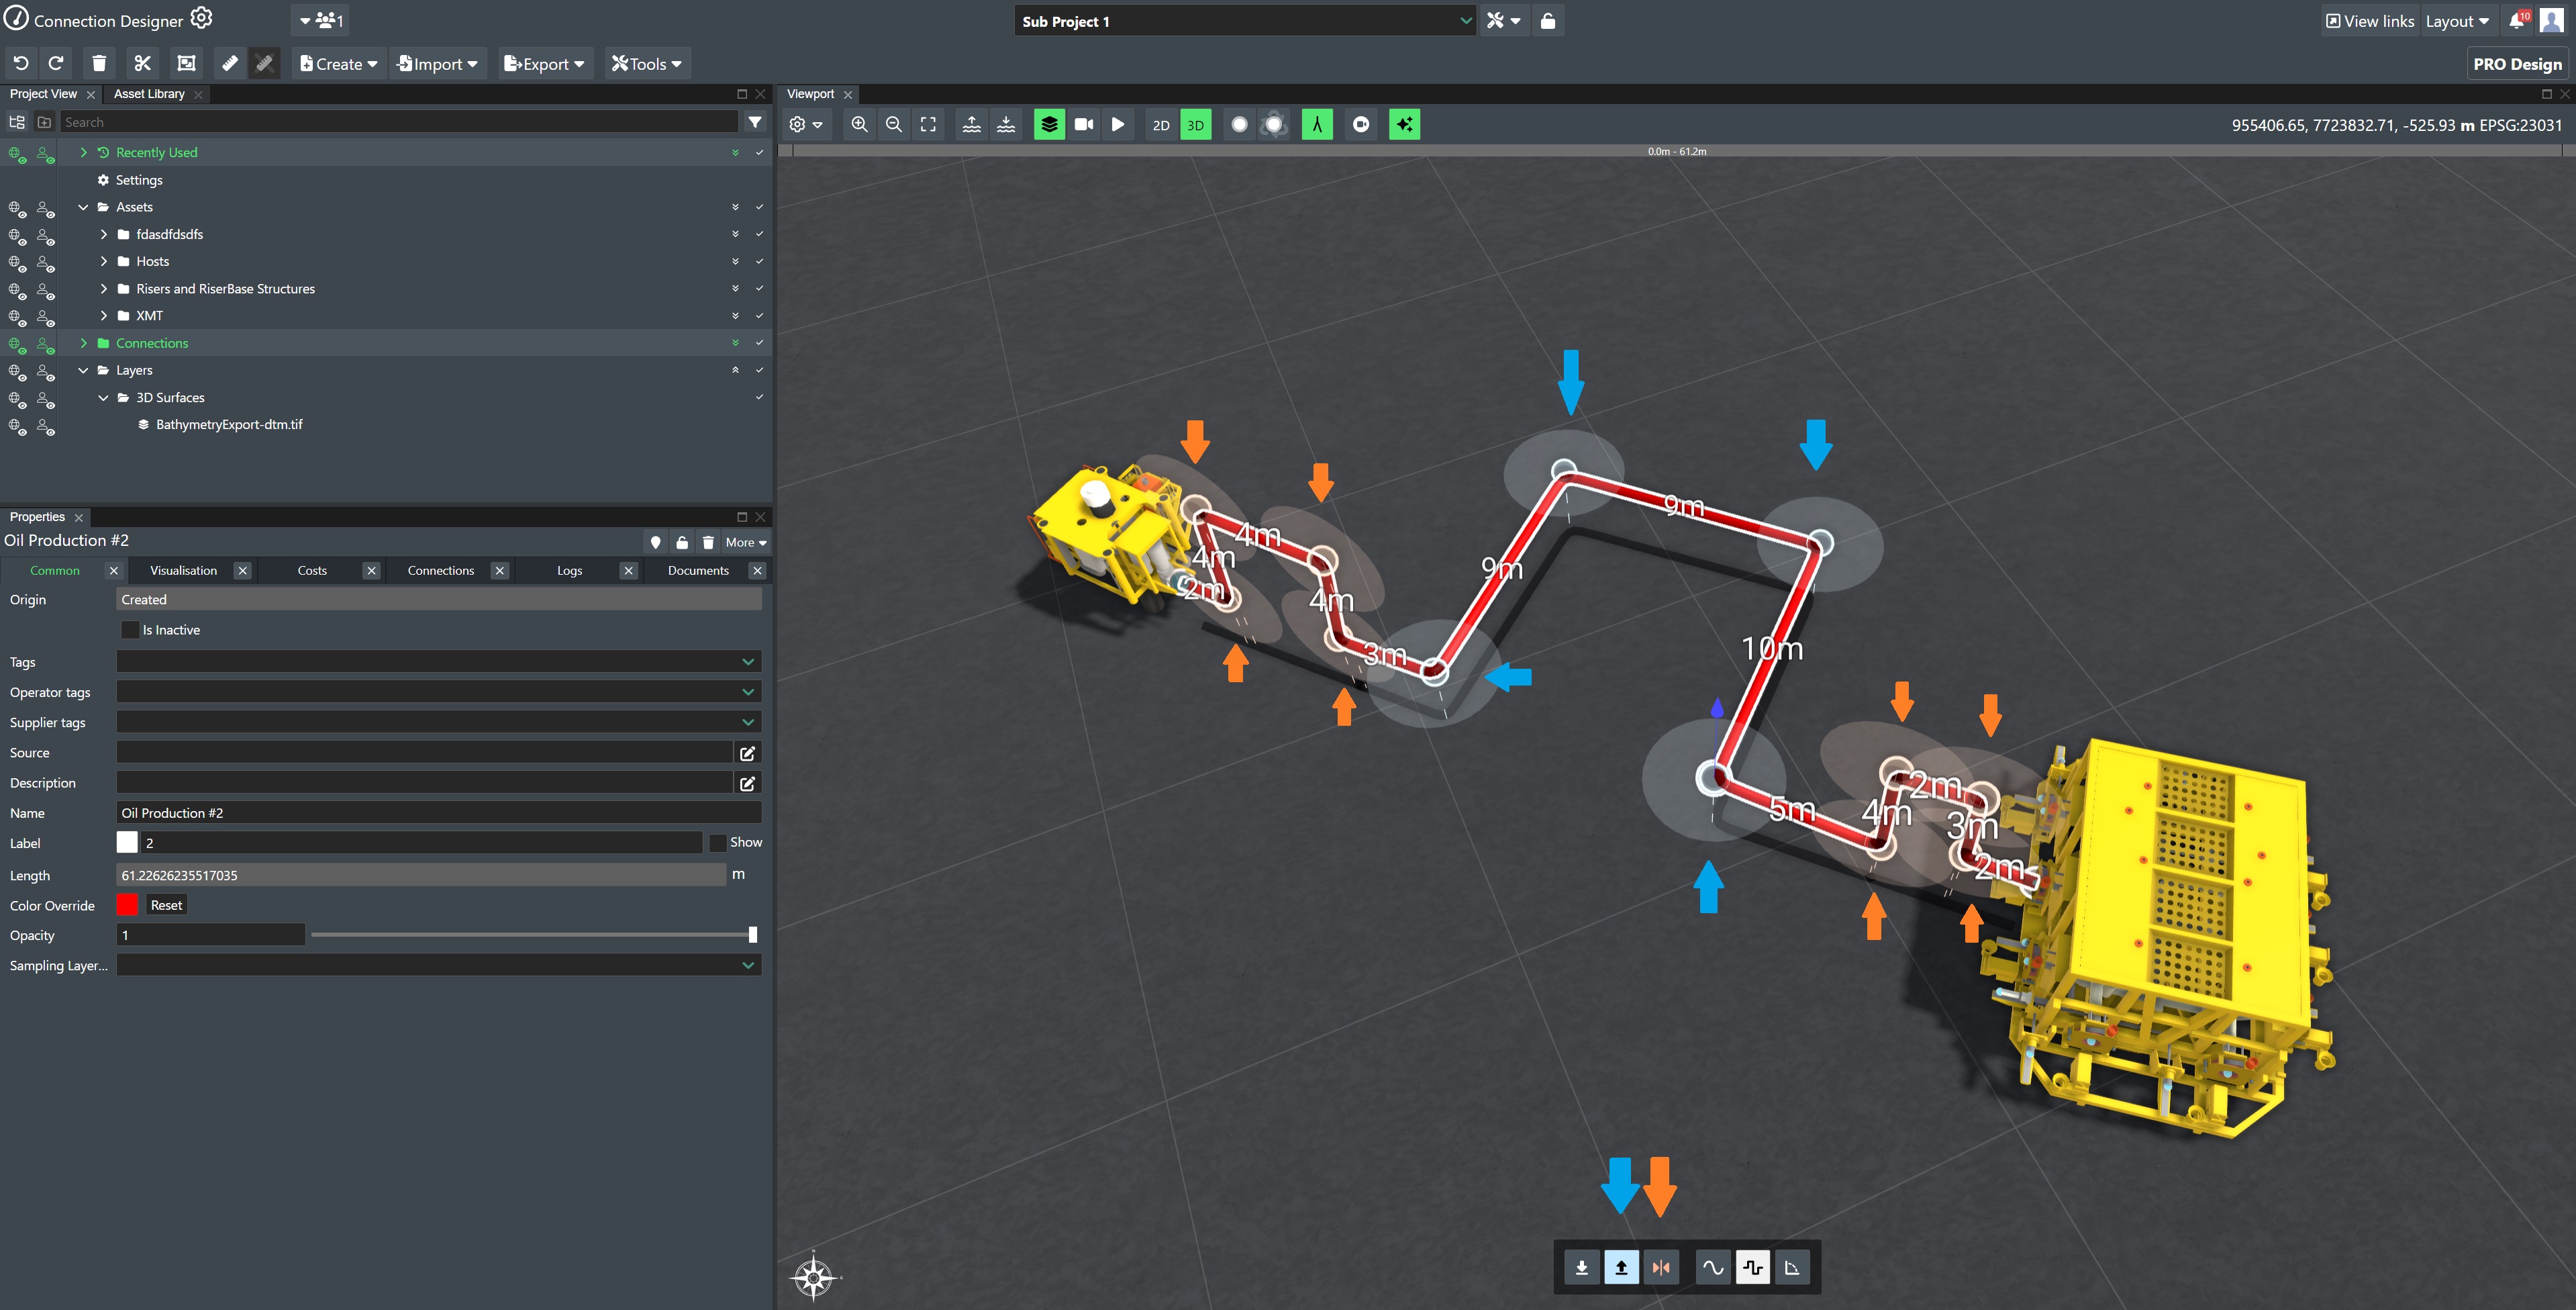2576x1310 pixels.
Task: Click the scissors cut icon
Action: [143, 63]
